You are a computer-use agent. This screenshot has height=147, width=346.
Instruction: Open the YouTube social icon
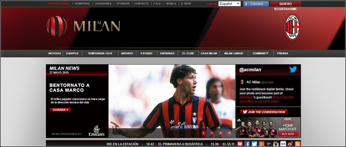[x=240, y=144]
